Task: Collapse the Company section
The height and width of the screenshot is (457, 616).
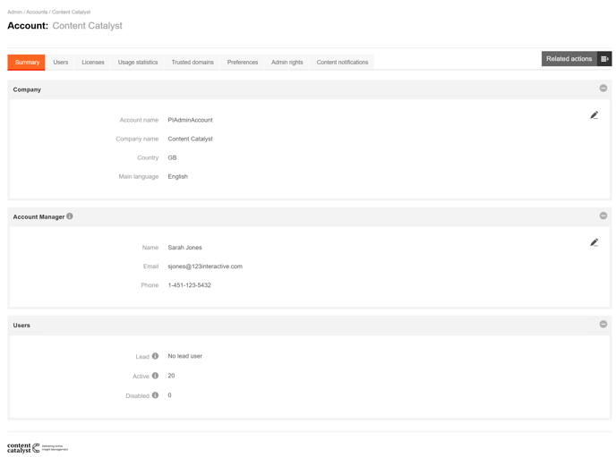Action: coord(603,89)
